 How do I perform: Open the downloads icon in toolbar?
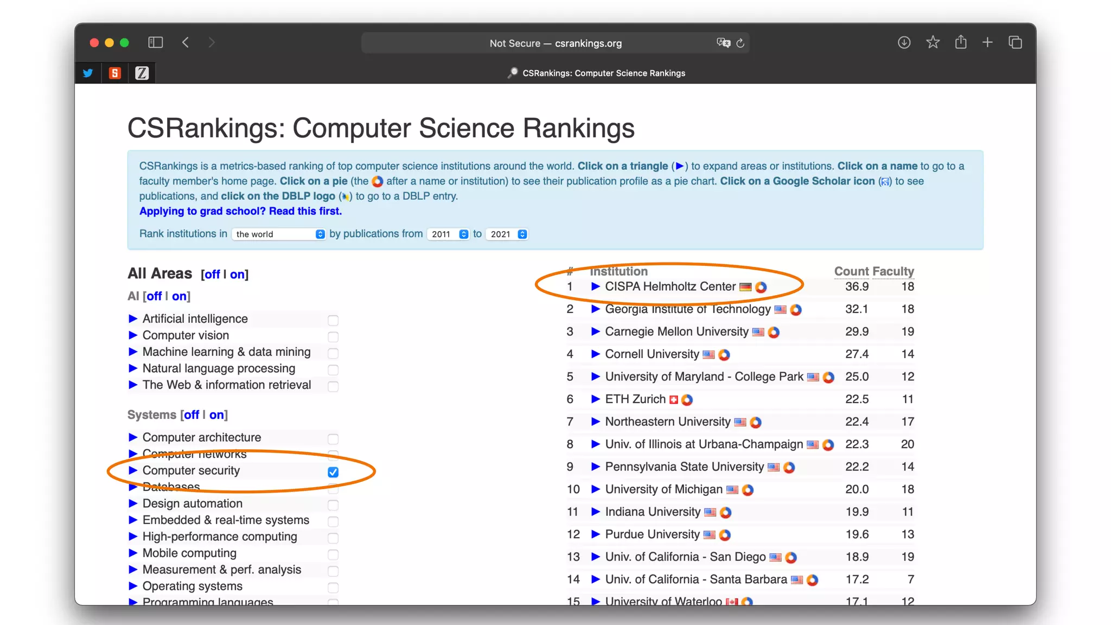(x=904, y=42)
